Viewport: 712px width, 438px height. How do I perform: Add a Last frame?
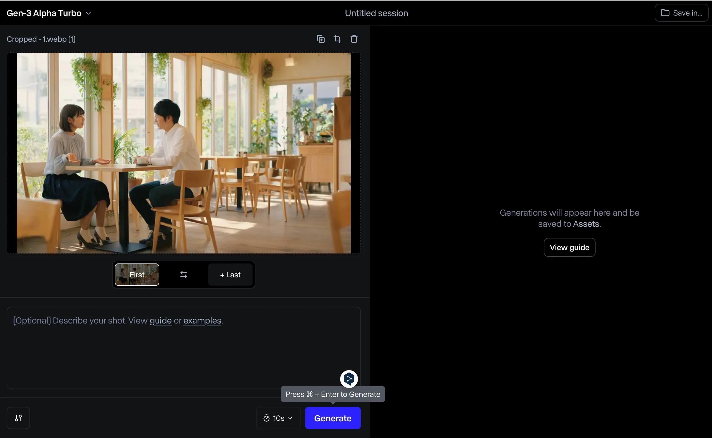coord(230,275)
